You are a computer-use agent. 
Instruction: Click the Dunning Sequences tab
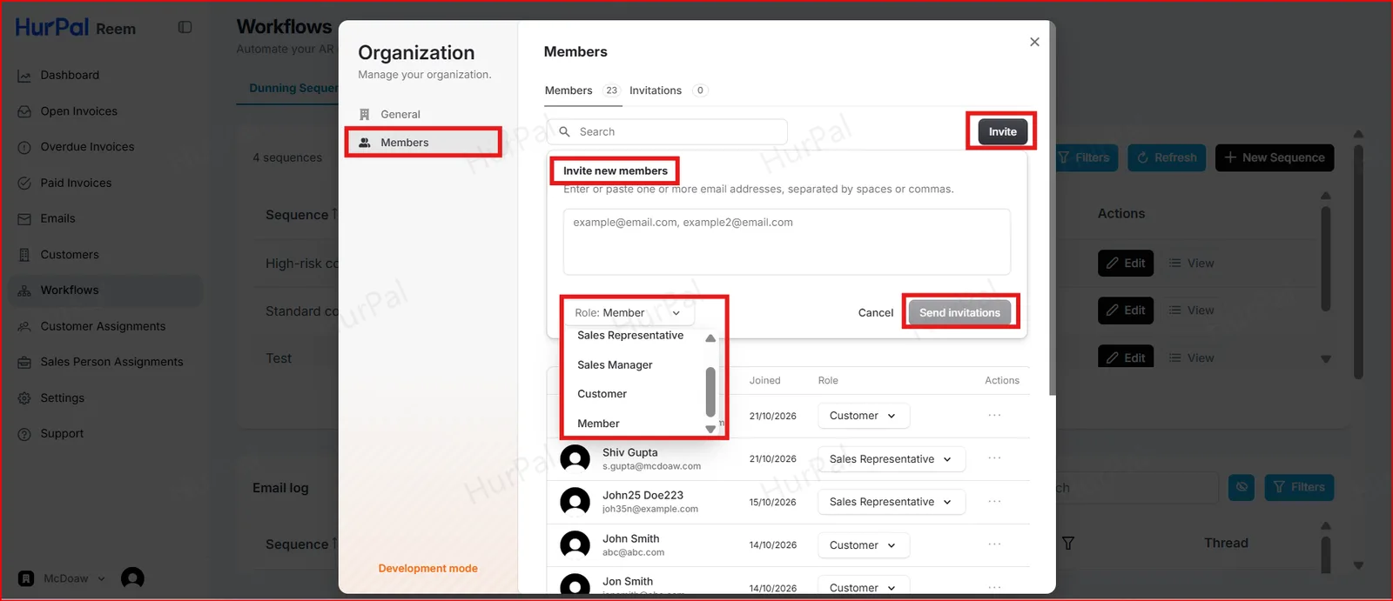293,88
